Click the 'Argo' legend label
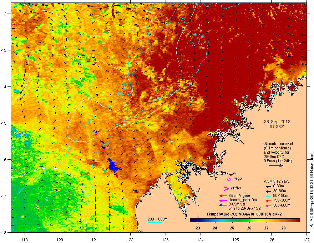The width and height of the screenshot is (314, 243). 238,178
